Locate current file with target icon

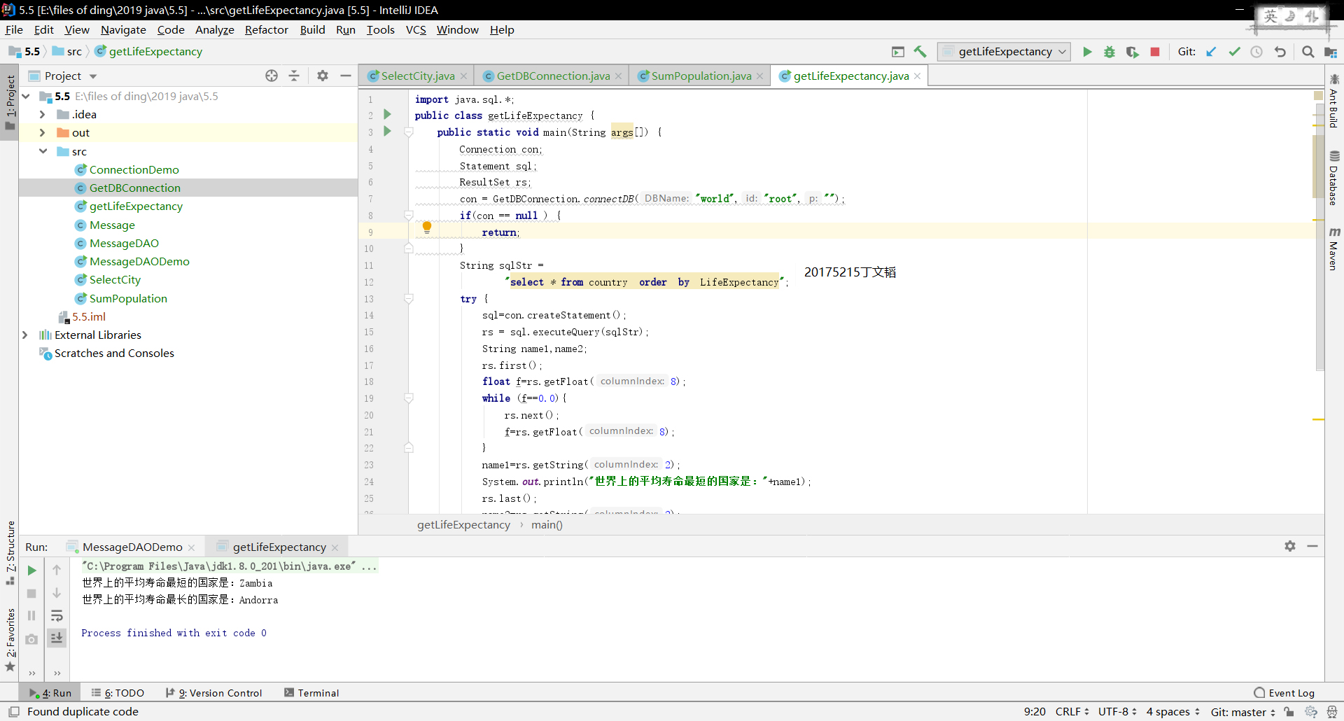click(272, 76)
